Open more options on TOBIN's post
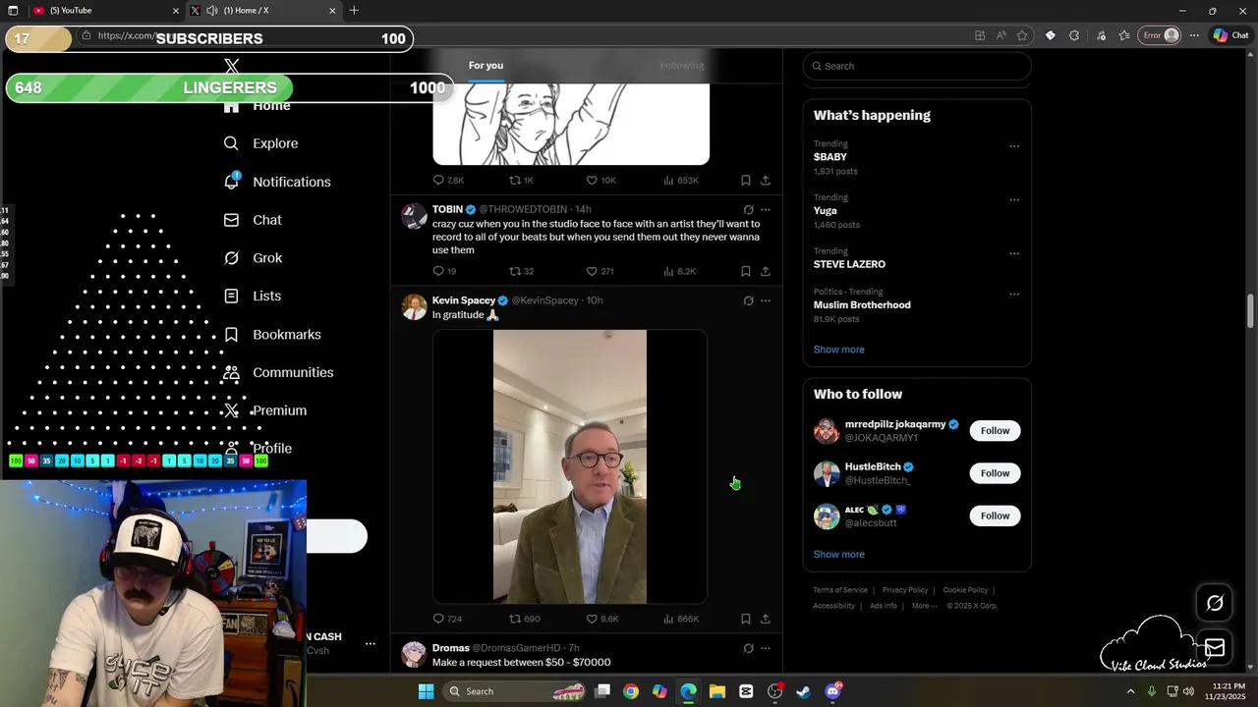Screen dimensions: 1258x707 point(766,210)
